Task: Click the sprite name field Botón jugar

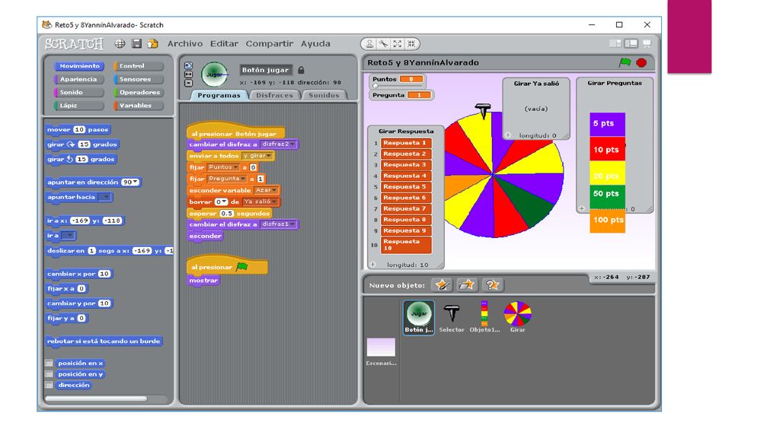Action: pos(266,70)
